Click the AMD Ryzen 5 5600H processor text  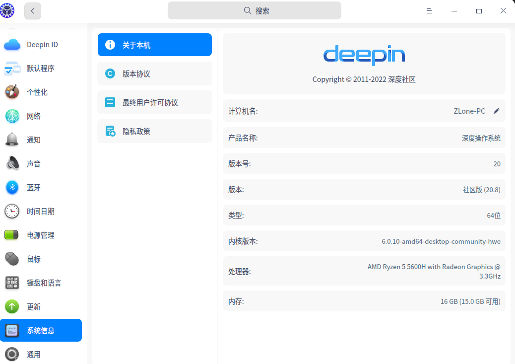pyautogui.click(x=434, y=271)
